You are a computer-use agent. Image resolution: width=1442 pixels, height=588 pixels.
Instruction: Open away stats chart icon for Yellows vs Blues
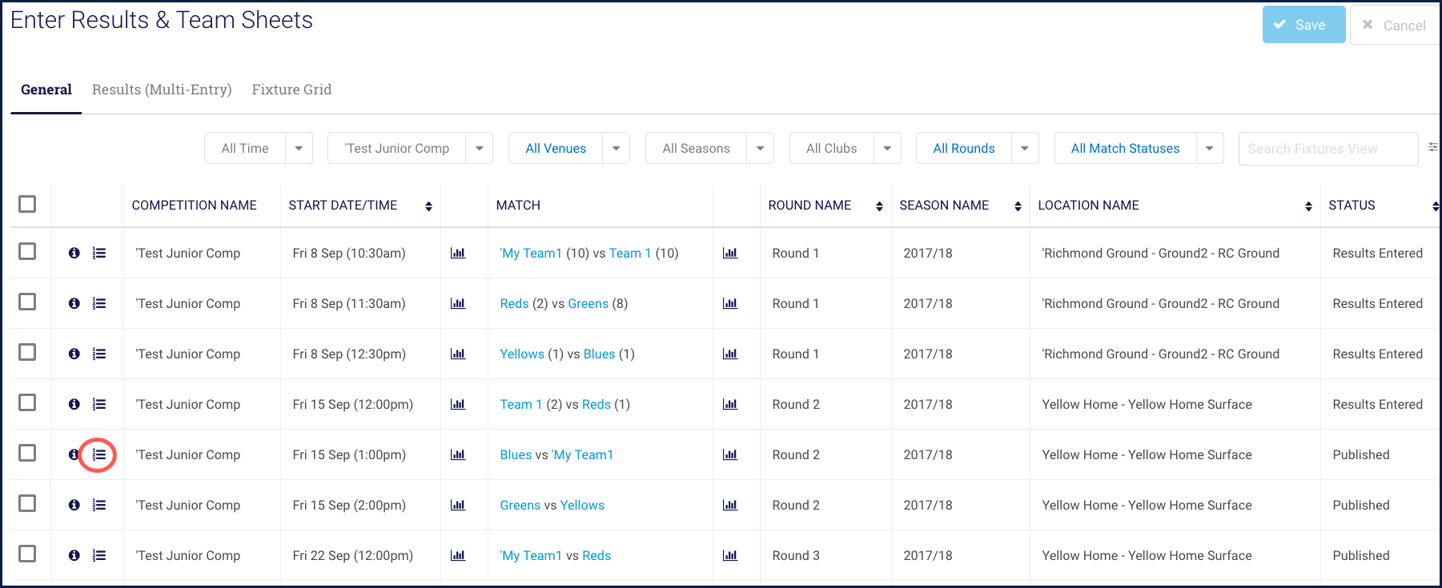click(730, 354)
